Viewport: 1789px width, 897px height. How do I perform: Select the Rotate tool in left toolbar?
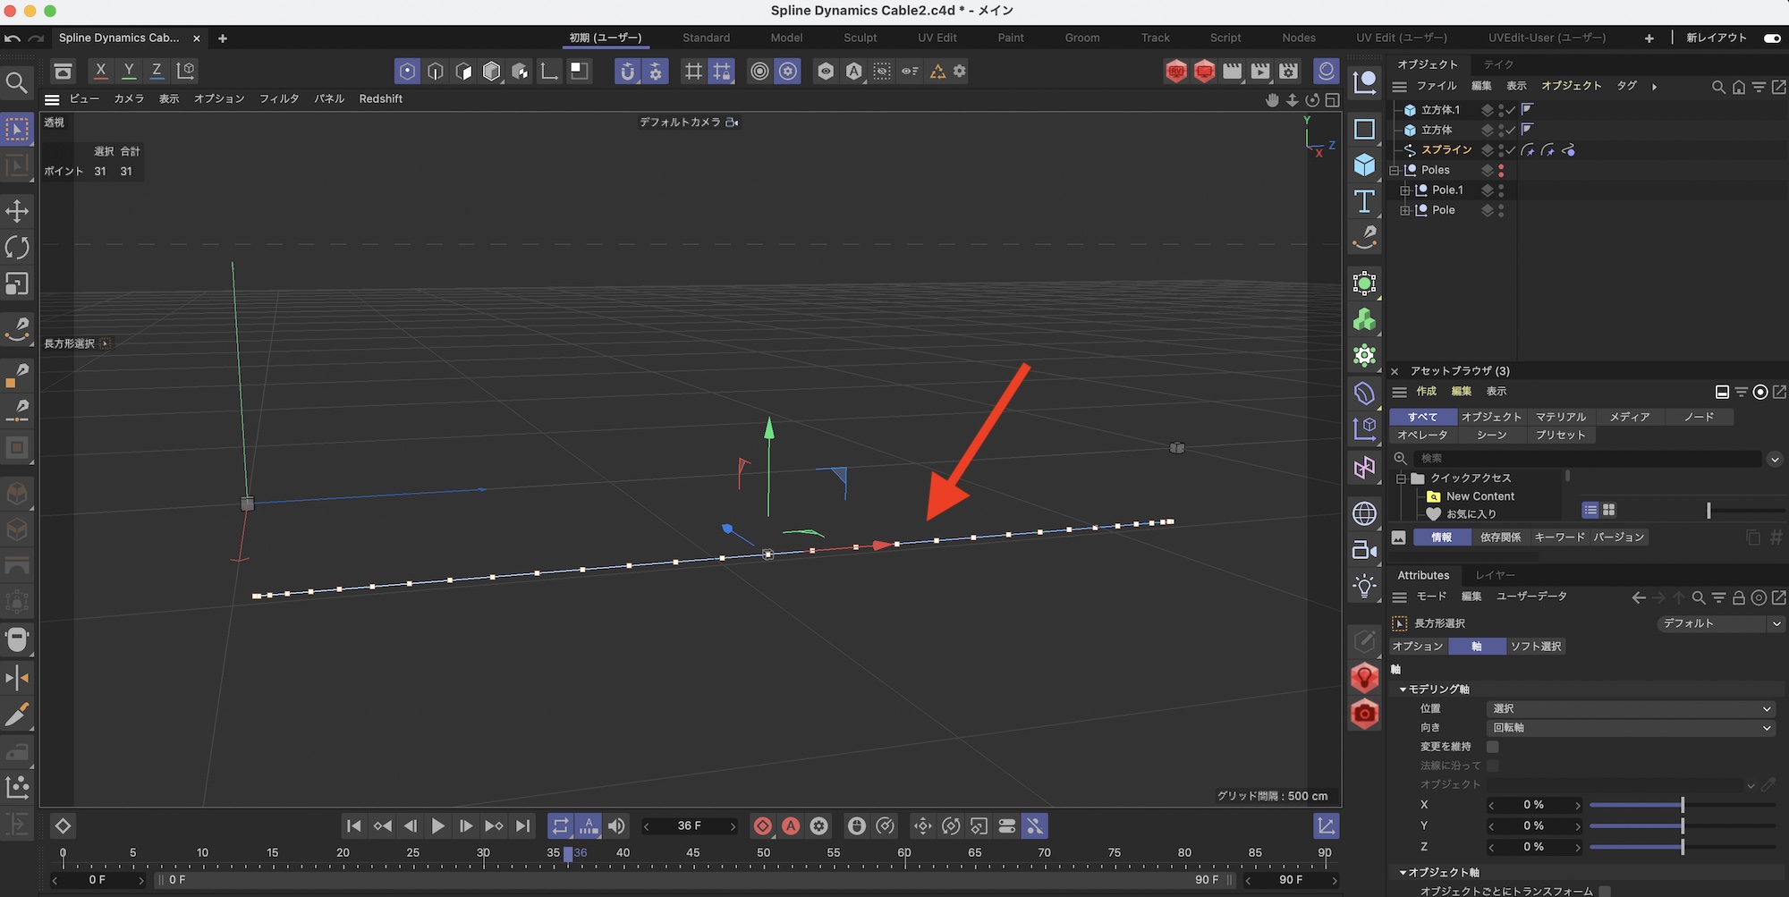[17, 247]
